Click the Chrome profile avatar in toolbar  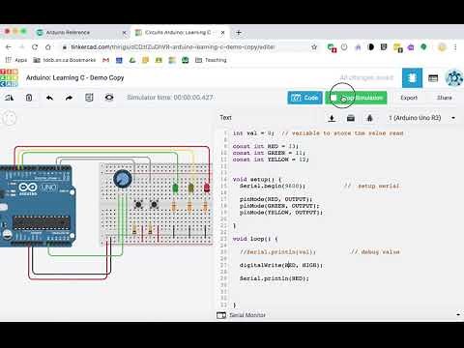(442, 47)
